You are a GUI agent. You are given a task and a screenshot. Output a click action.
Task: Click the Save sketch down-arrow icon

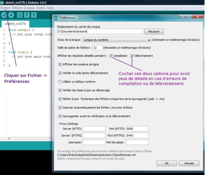[x=34, y=15]
